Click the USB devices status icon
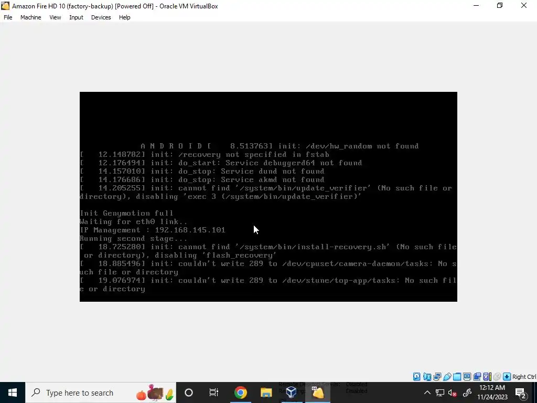537x403 pixels. [x=447, y=377]
